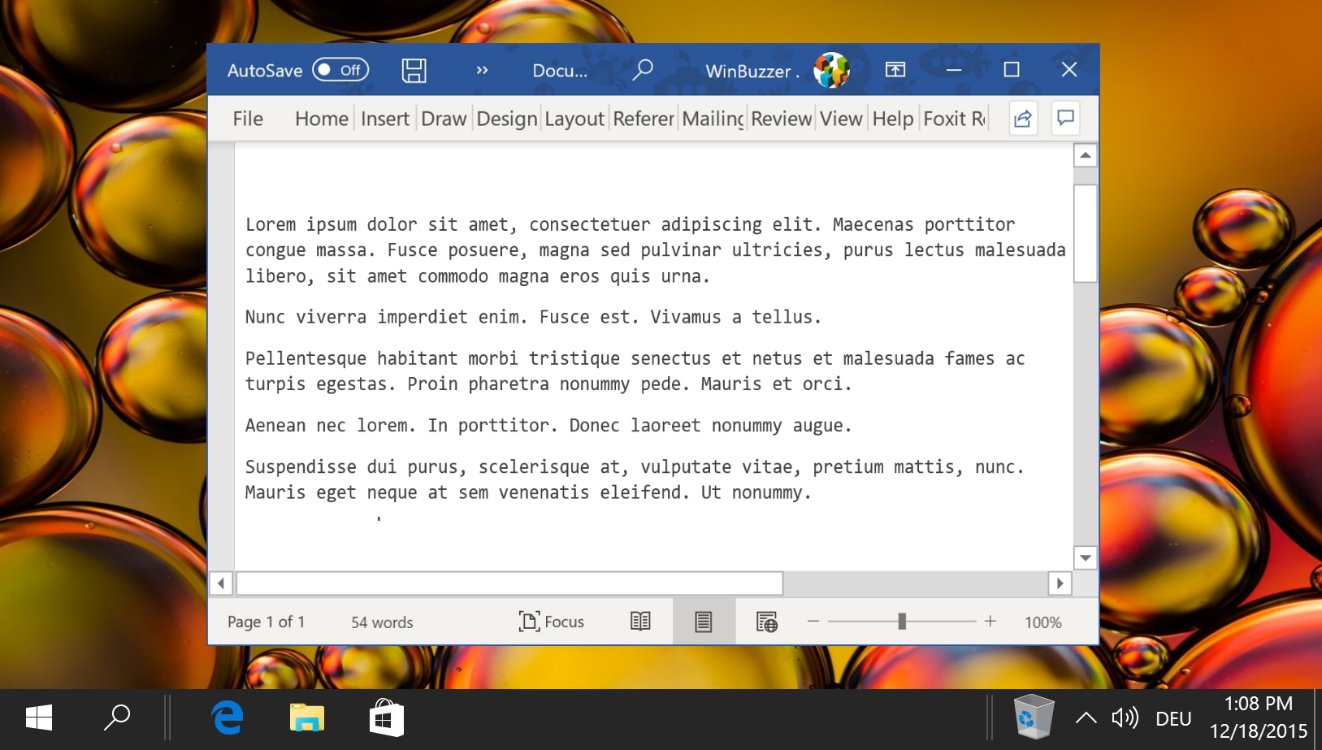
Task: Open Comments via the comment icon
Action: [1065, 118]
